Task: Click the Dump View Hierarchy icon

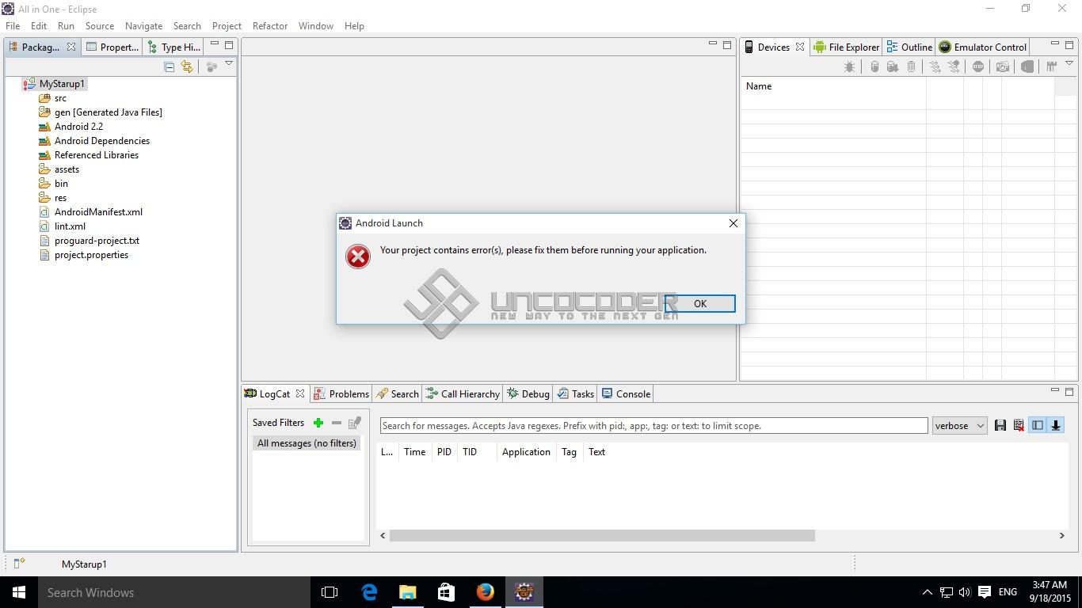Action: (x=1027, y=67)
